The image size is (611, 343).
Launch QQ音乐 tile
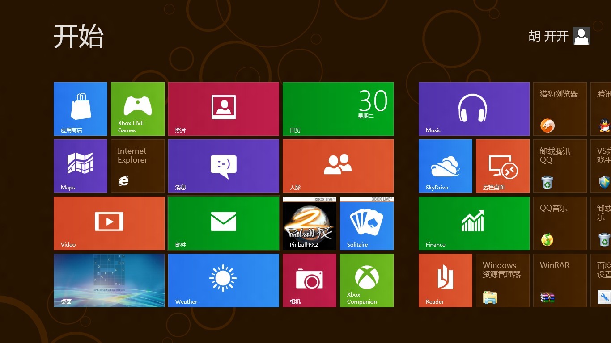[560, 223]
